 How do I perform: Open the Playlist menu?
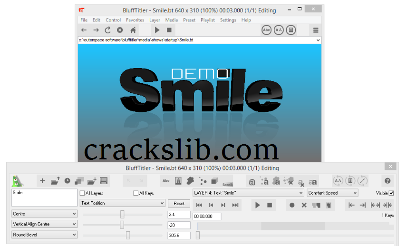208,20
